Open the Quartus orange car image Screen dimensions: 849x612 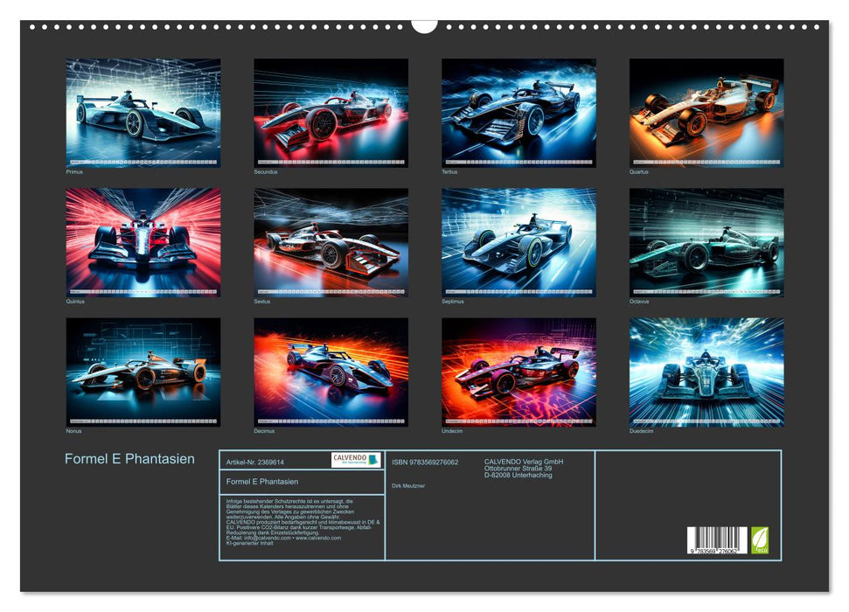click(x=706, y=113)
